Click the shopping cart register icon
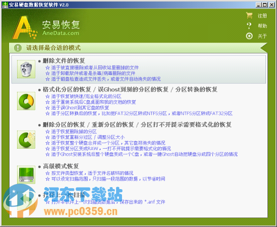Image resolution: width=277 pixels, height=227 pixels. point(249,15)
